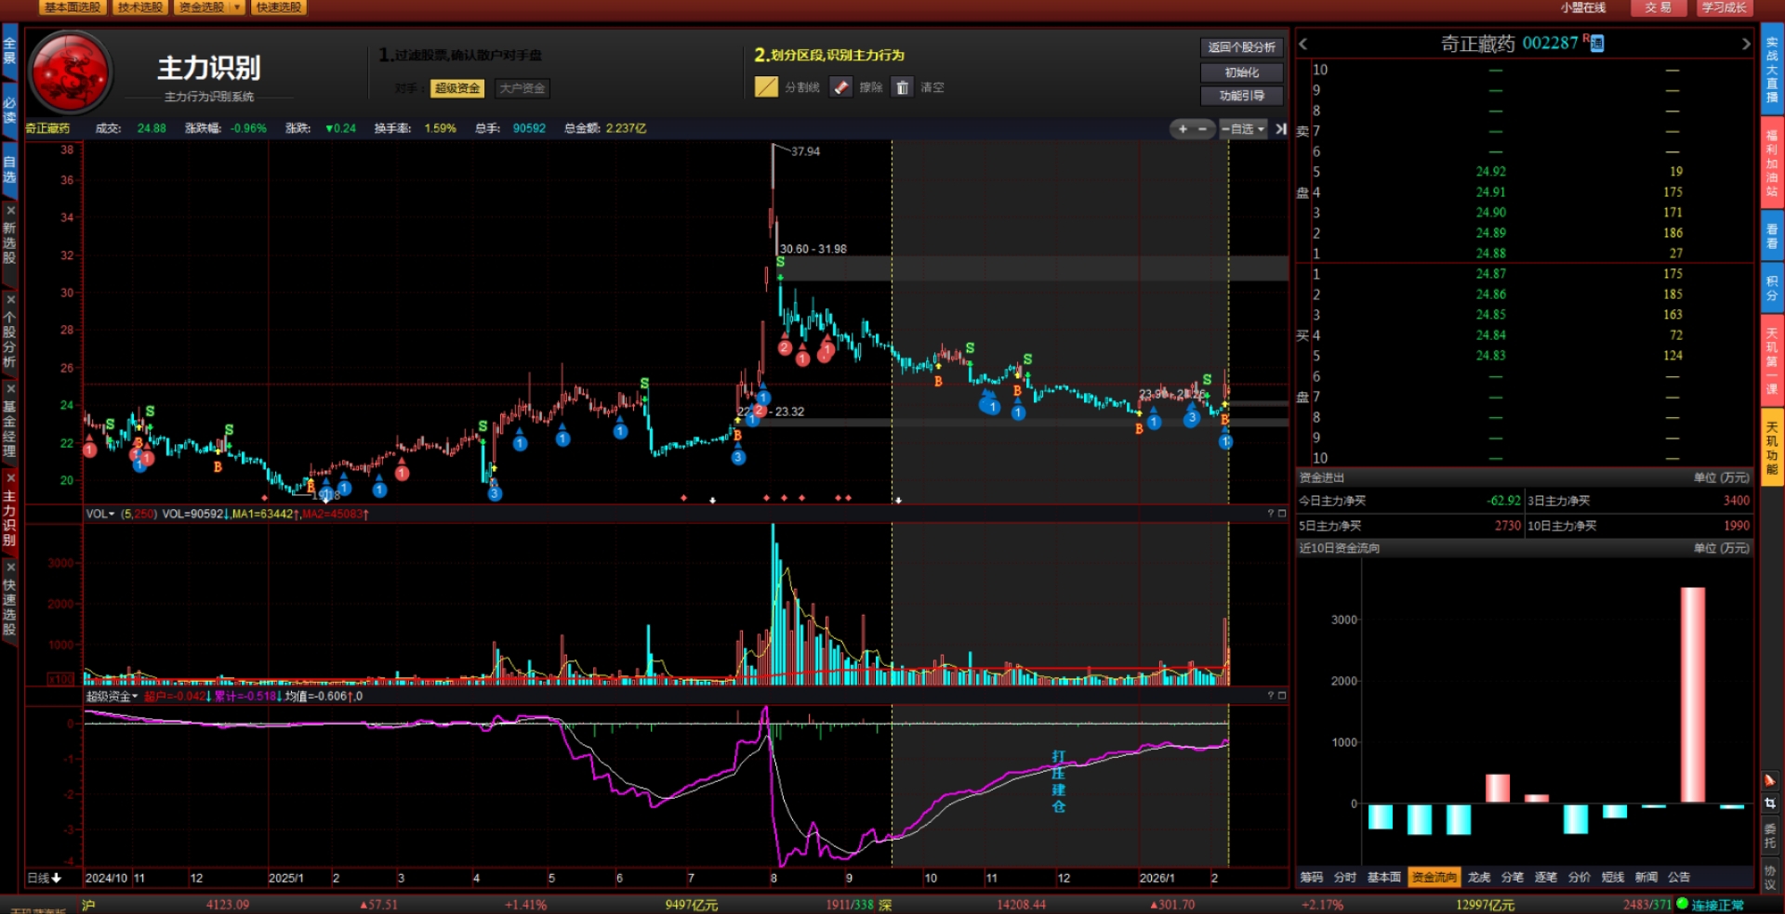
Task: Go to next stock with right arrow
Action: tap(1745, 44)
